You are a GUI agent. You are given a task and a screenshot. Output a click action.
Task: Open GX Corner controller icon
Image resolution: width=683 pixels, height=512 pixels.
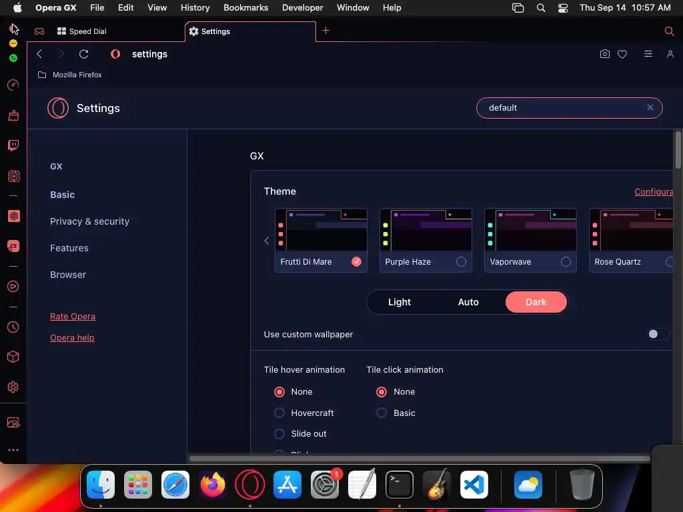pyautogui.click(x=39, y=31)
